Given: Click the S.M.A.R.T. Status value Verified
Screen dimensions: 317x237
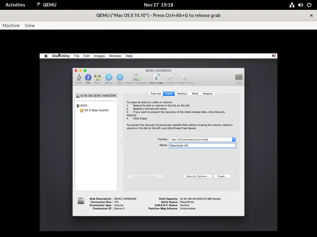Looking at the screenshot, I should coord(185,205).
